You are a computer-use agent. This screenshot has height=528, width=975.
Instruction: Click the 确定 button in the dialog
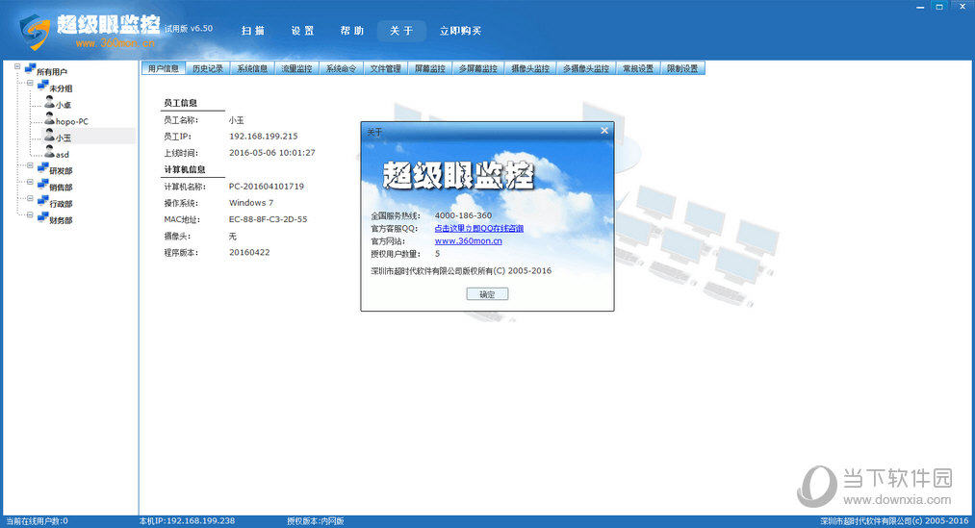[487, 294]
